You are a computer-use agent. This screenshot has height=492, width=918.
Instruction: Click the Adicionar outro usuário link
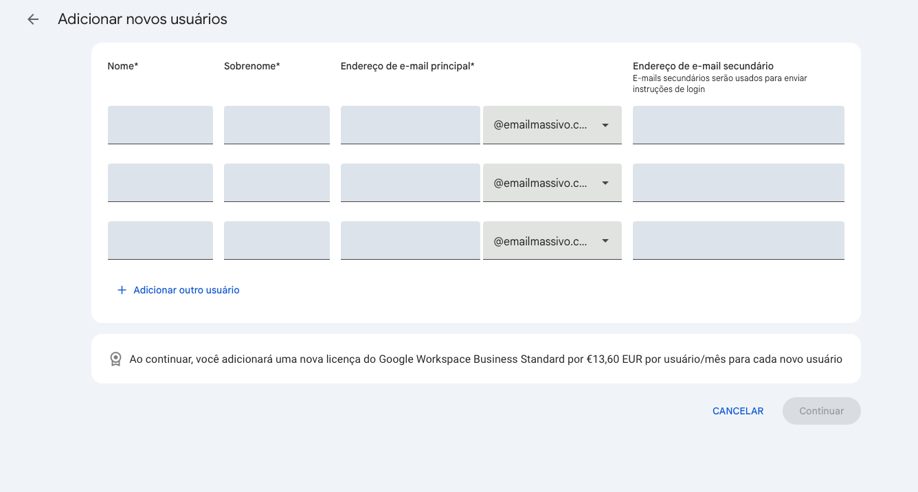pos(186,290)
